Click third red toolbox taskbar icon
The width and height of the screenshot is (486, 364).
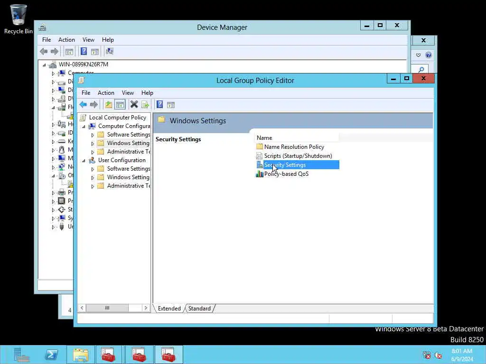click(x=168, y=355)
